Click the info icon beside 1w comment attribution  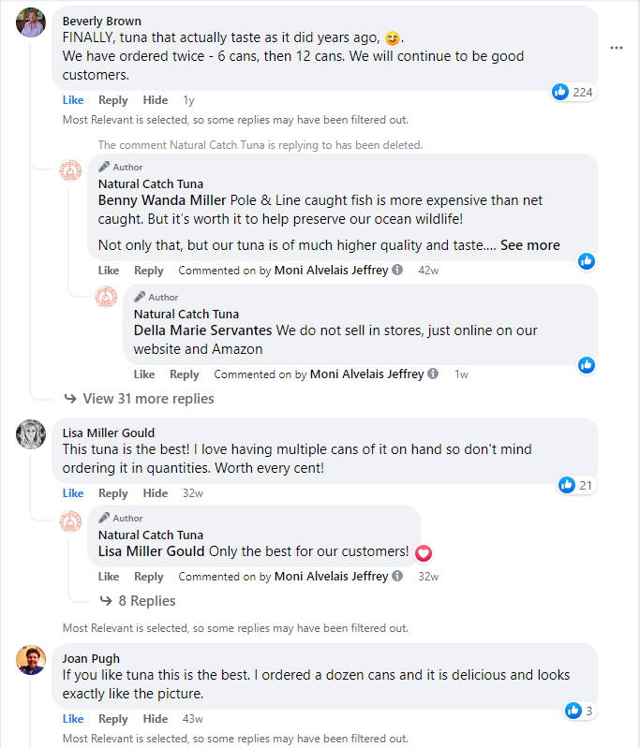pos(433,374)
